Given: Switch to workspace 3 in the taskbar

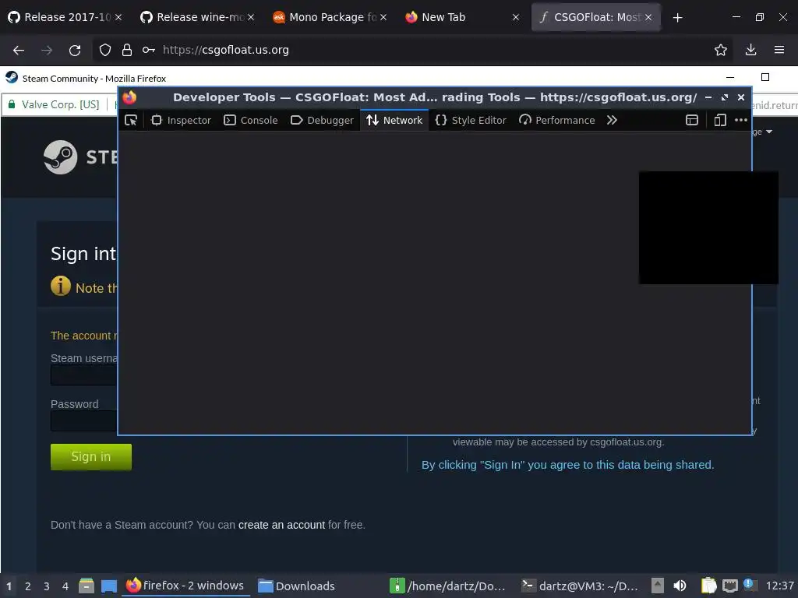Looking at the screenshot, I should coord(47,586).
